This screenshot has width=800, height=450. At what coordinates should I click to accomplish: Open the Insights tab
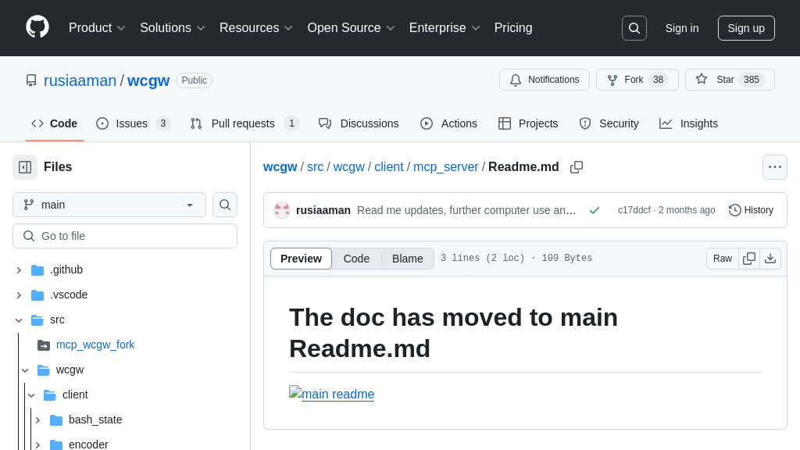click(x=688, y=123)
